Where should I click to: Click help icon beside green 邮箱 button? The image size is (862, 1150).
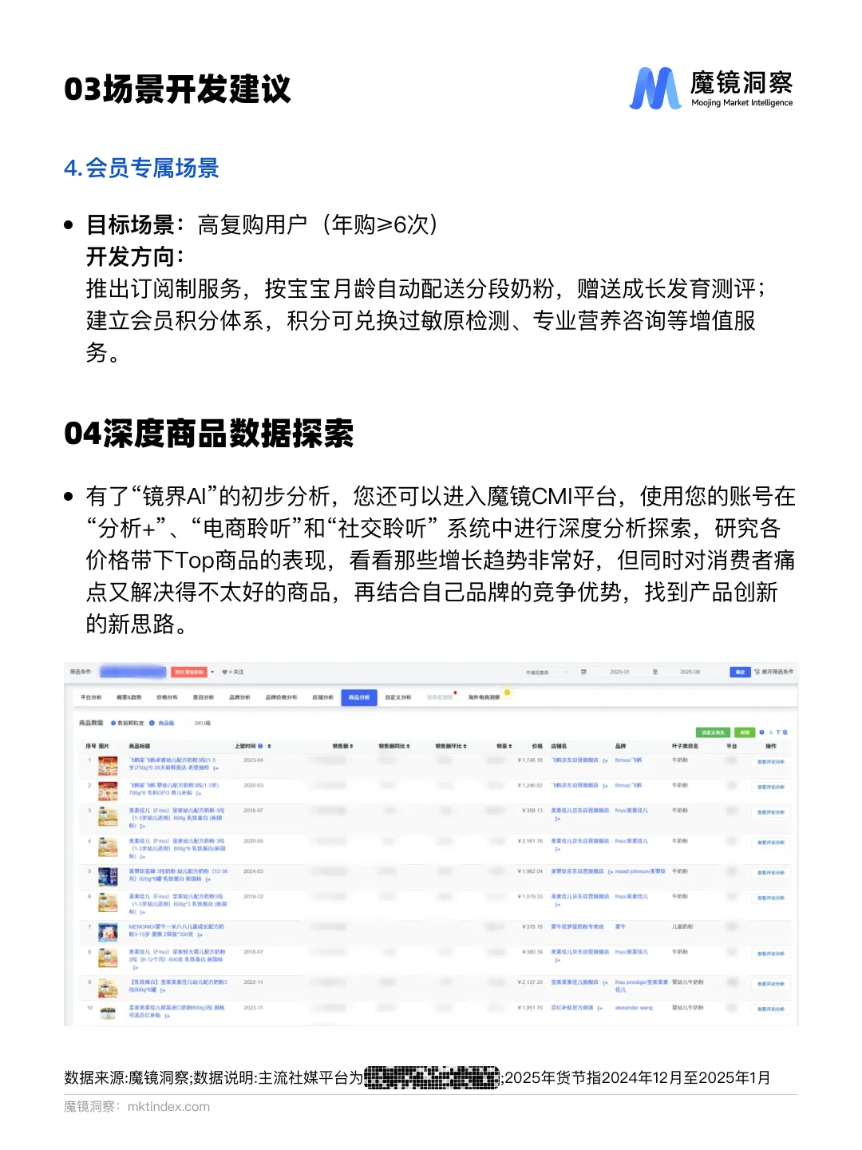[761, 732]
